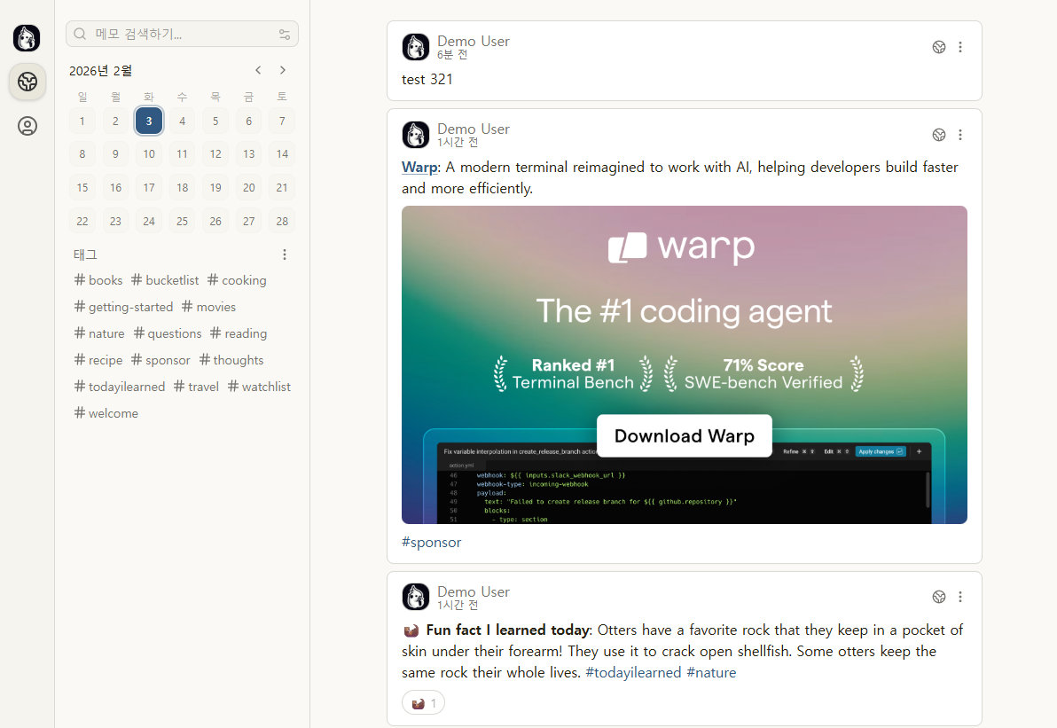Screen dimensions: 1057x728
Task: Click visibility icon on Warp memo
Action: click(939, 135)
